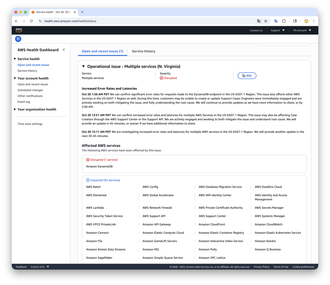The image size is (330, 285).
Task: Open site information icon in address bar
Action: tap(40, 21)
